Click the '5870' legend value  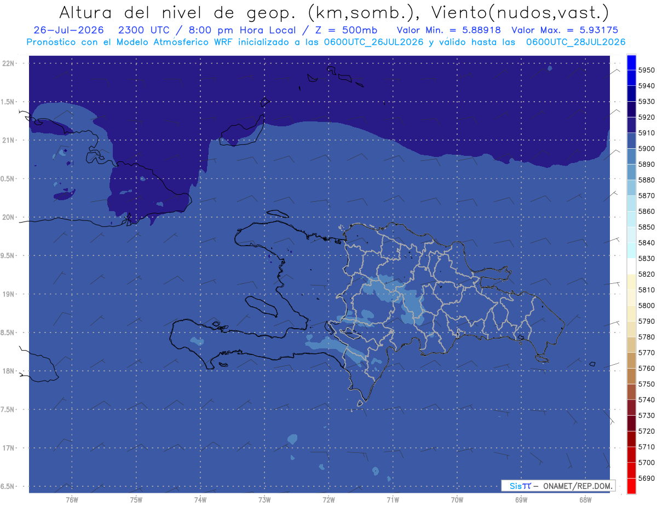click(x=647, y=195)
